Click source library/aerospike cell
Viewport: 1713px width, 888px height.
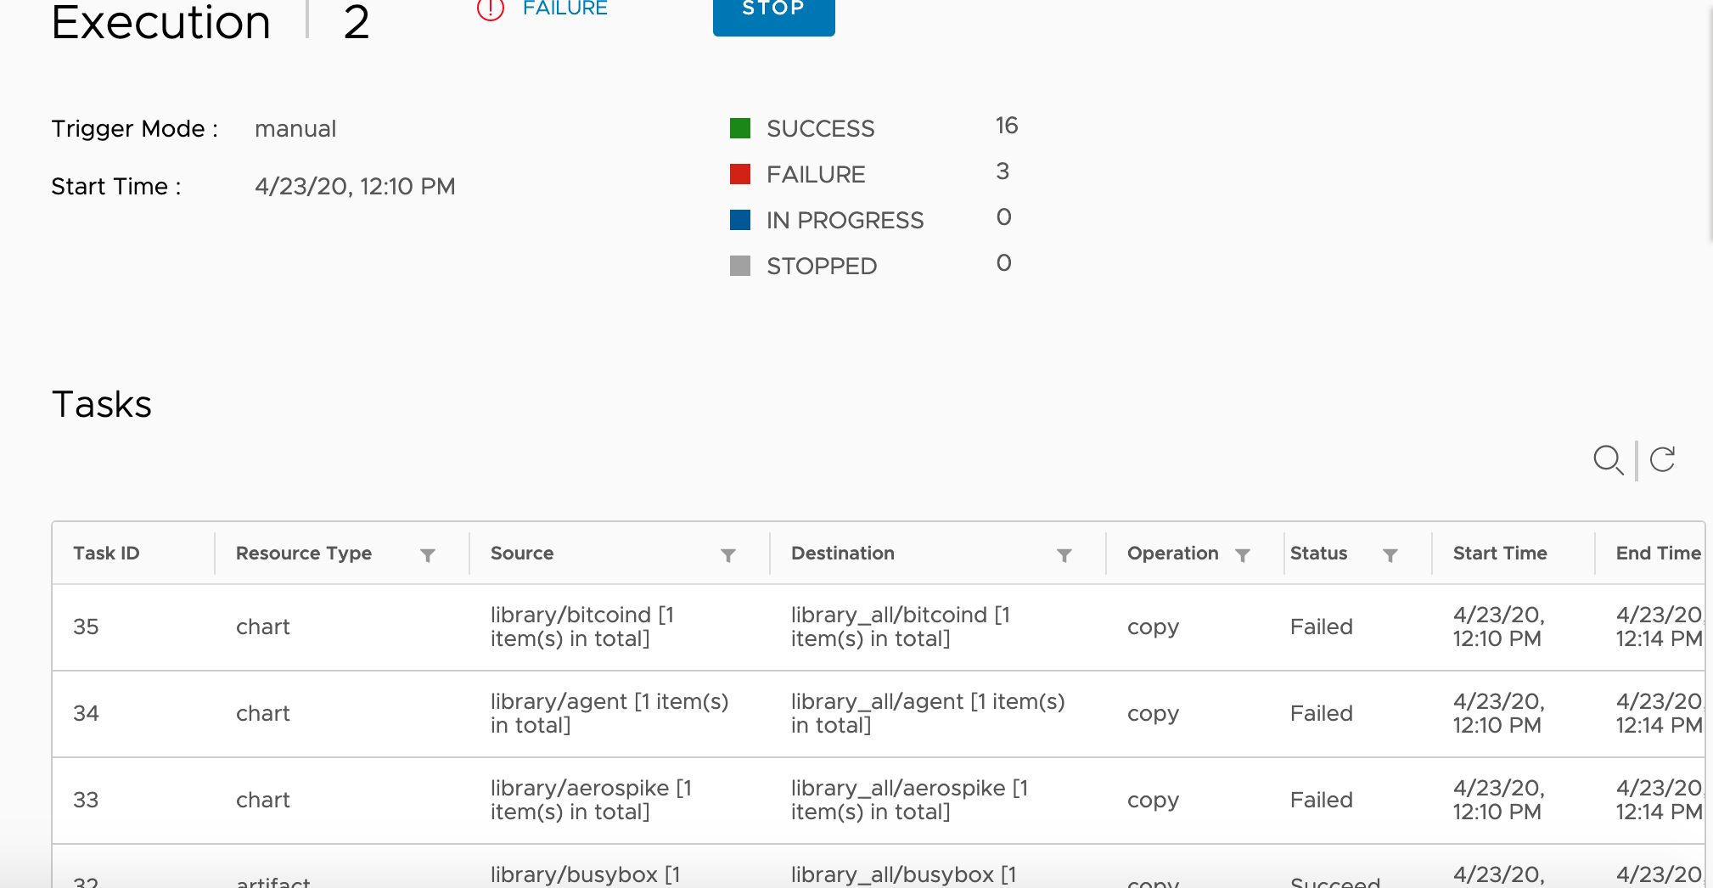(591, 800)
